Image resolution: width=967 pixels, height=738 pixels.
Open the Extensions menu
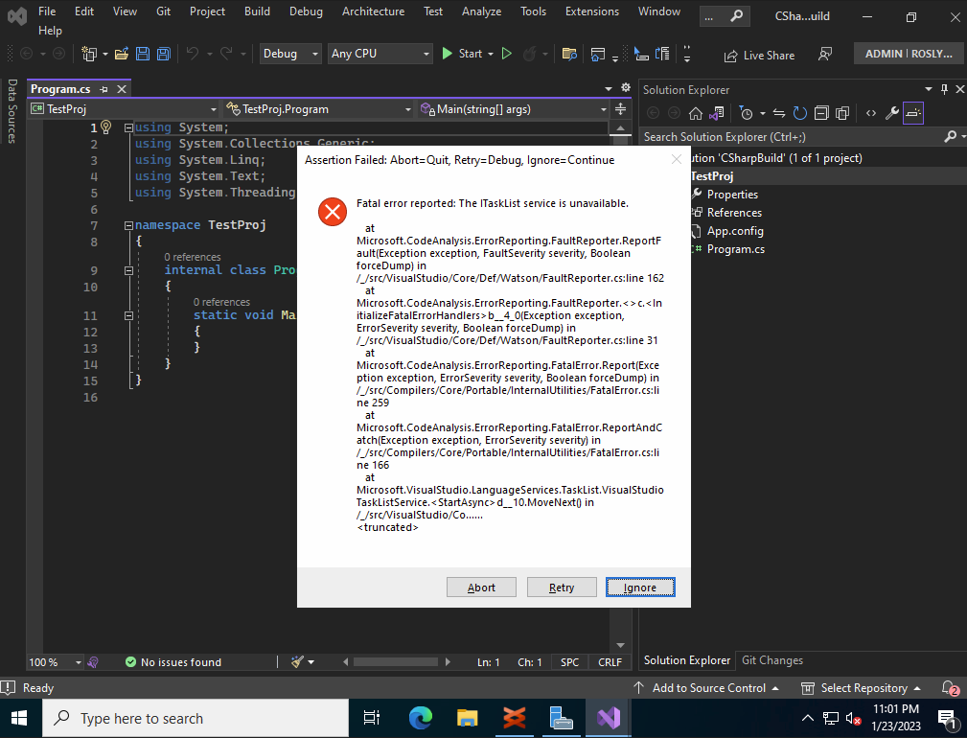point(592,12)
